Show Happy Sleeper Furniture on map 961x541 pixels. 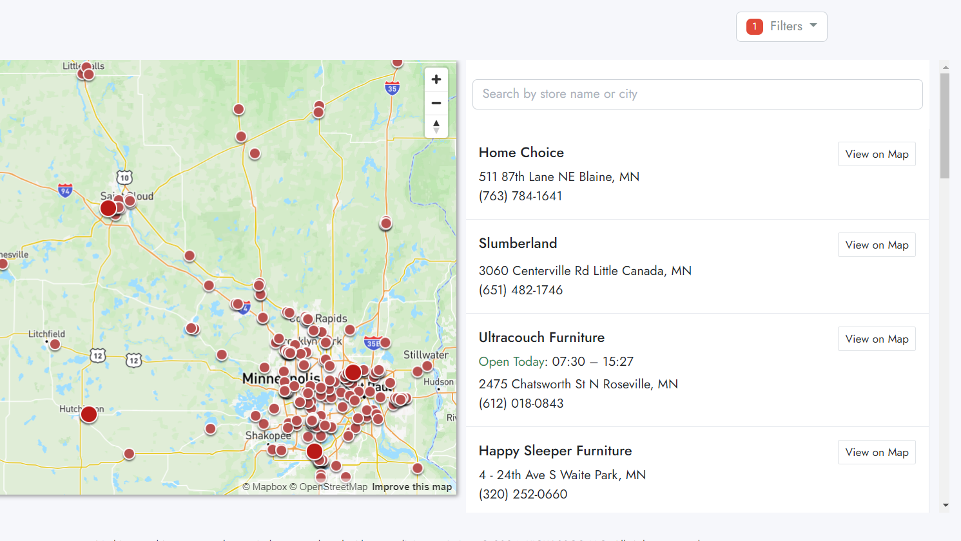pos(877,453)
